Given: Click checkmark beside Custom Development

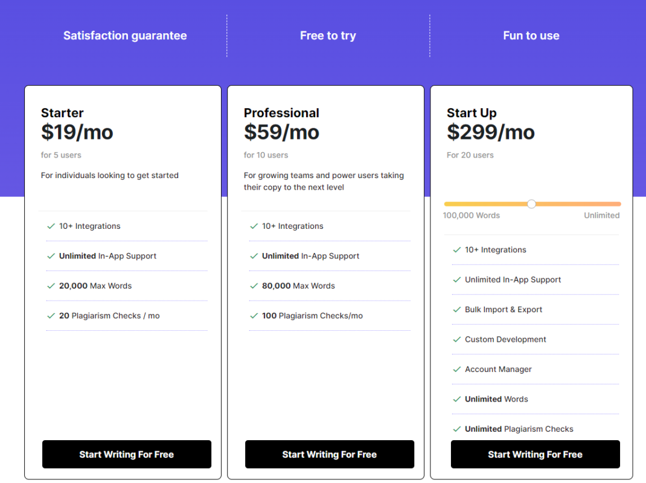Looking at the screenshot, I should (x=457, y=339).
